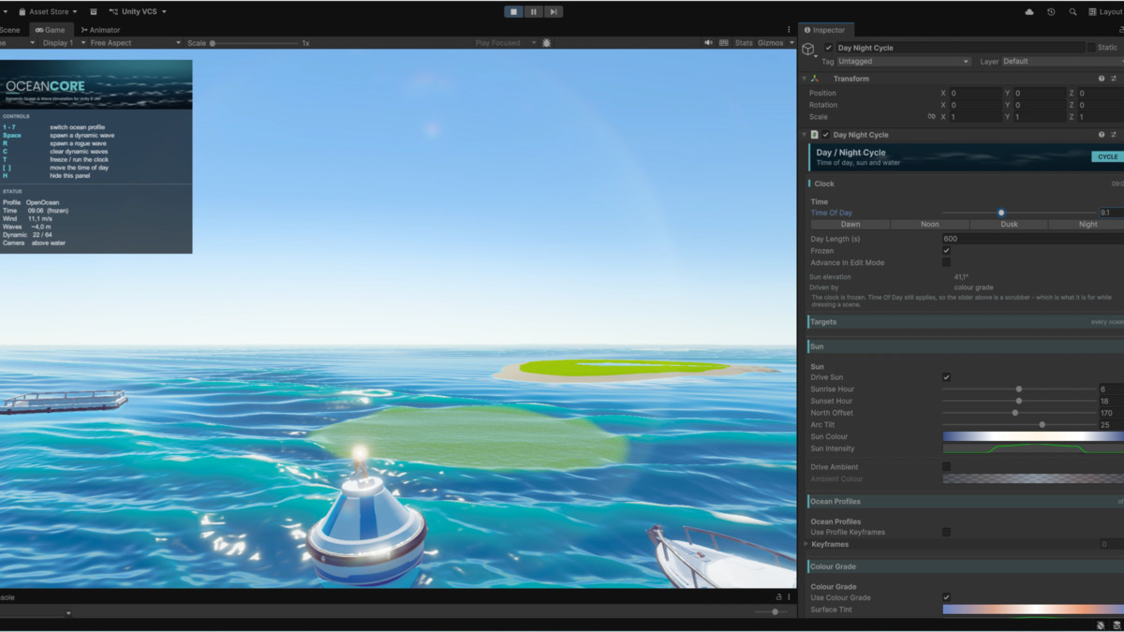
Task: Click the Transform component icon
Action: click(815, 79)
